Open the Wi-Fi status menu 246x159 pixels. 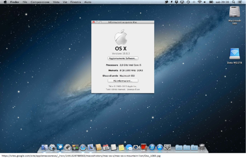[199, 2]
